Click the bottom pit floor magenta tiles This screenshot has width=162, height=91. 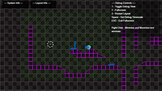pos(75,76)
